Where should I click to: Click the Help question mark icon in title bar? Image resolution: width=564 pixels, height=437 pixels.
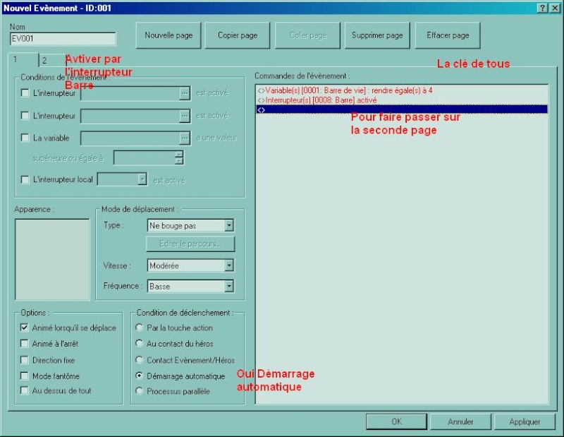543,8
